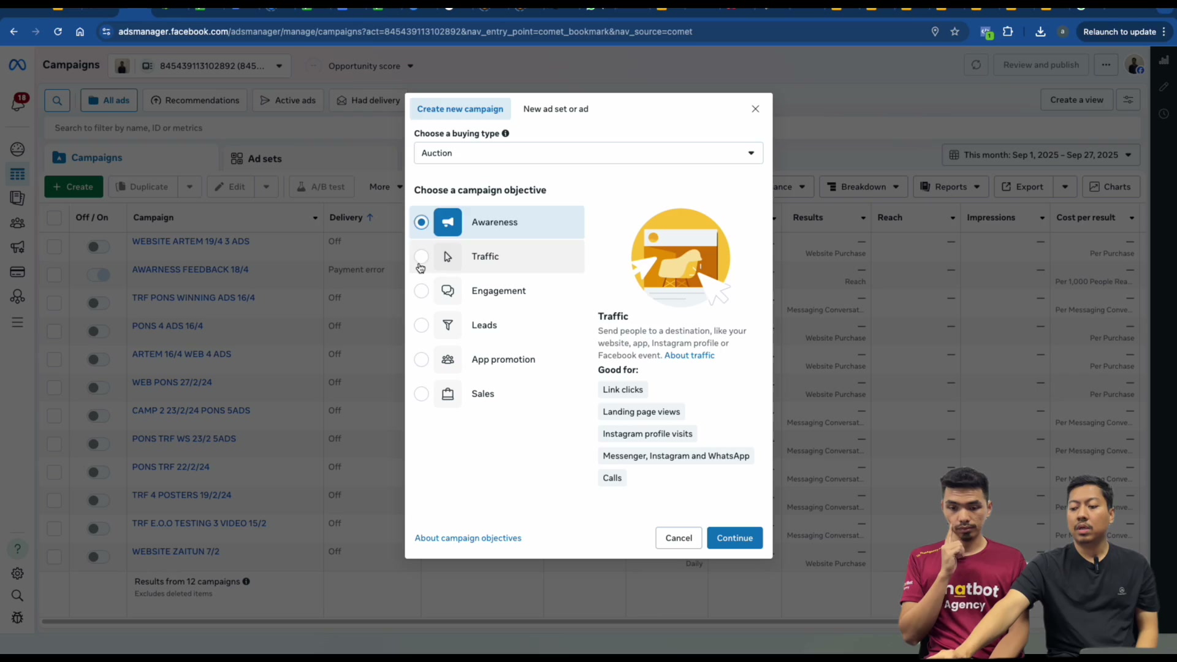Select the Active ads filter tab

click(x=288, y=101)
